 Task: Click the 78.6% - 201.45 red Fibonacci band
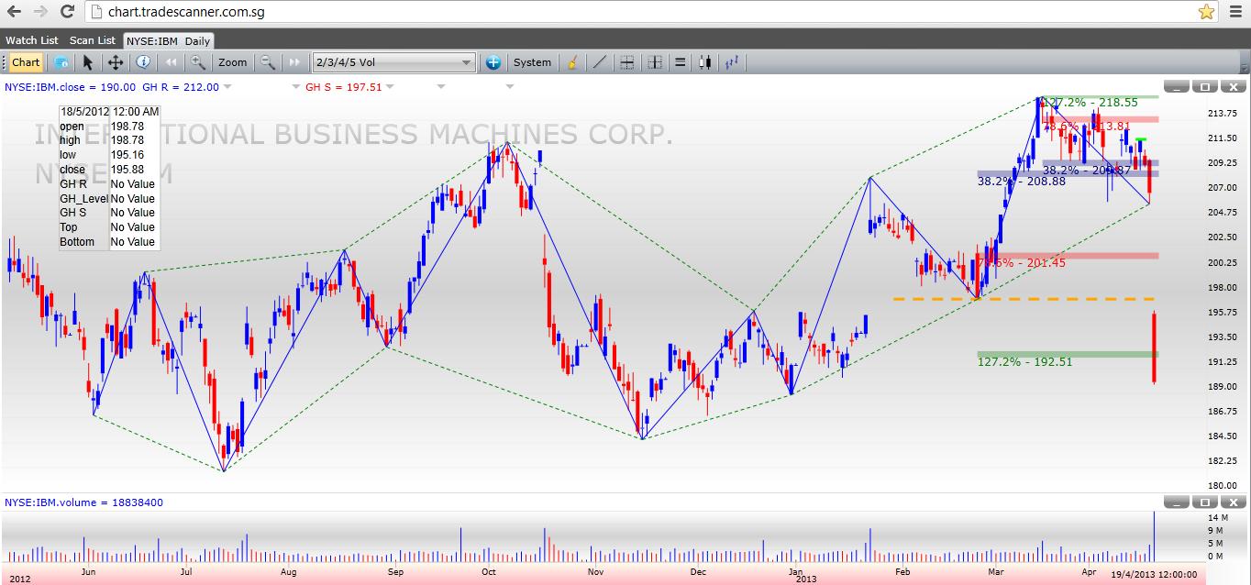[x=1068, y=256]
